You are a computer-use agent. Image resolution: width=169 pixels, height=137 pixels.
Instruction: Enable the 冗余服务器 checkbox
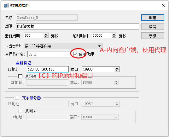[x=17, y=98]
